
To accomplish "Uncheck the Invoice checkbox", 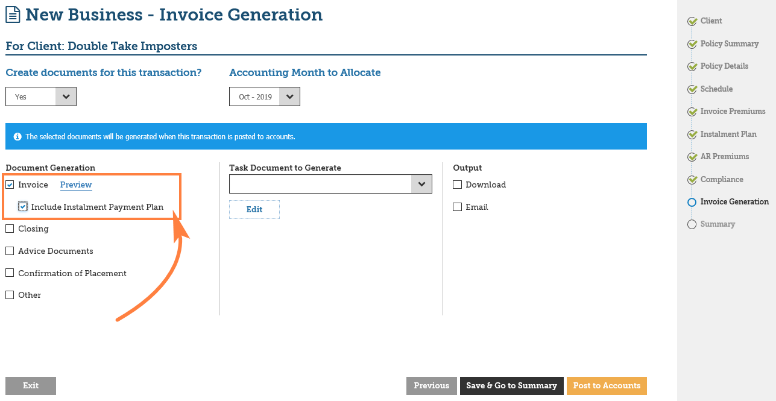I will pos(10,185).
